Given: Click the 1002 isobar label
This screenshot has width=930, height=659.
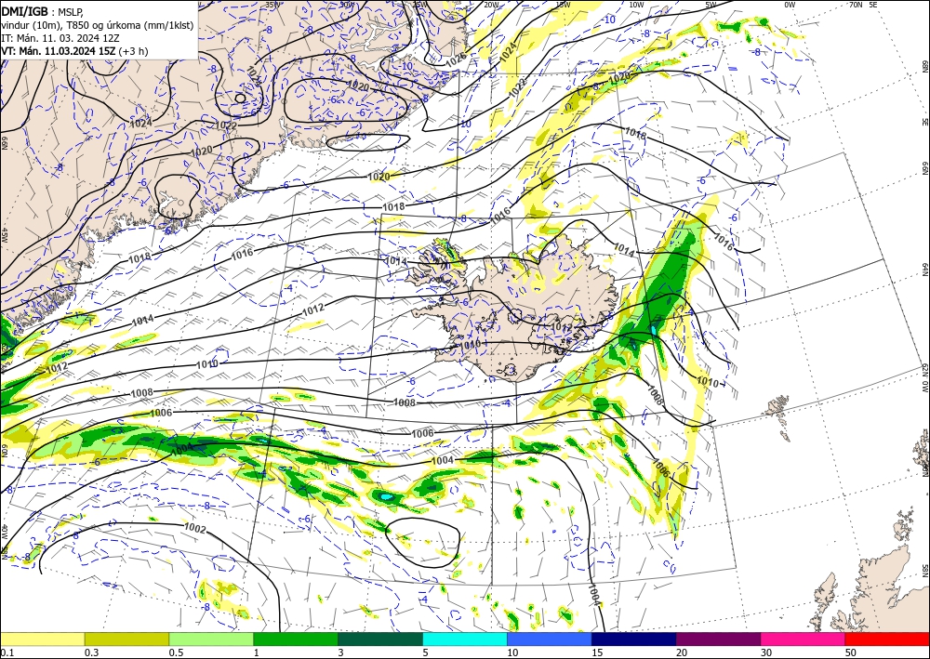Looking at the screenshot, I should pyautogui.click(x=195, y=527).
